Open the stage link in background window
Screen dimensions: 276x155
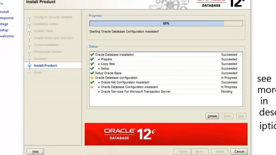(x=4, y=24)
